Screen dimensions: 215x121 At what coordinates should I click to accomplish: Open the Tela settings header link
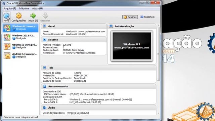click(51, 68)
